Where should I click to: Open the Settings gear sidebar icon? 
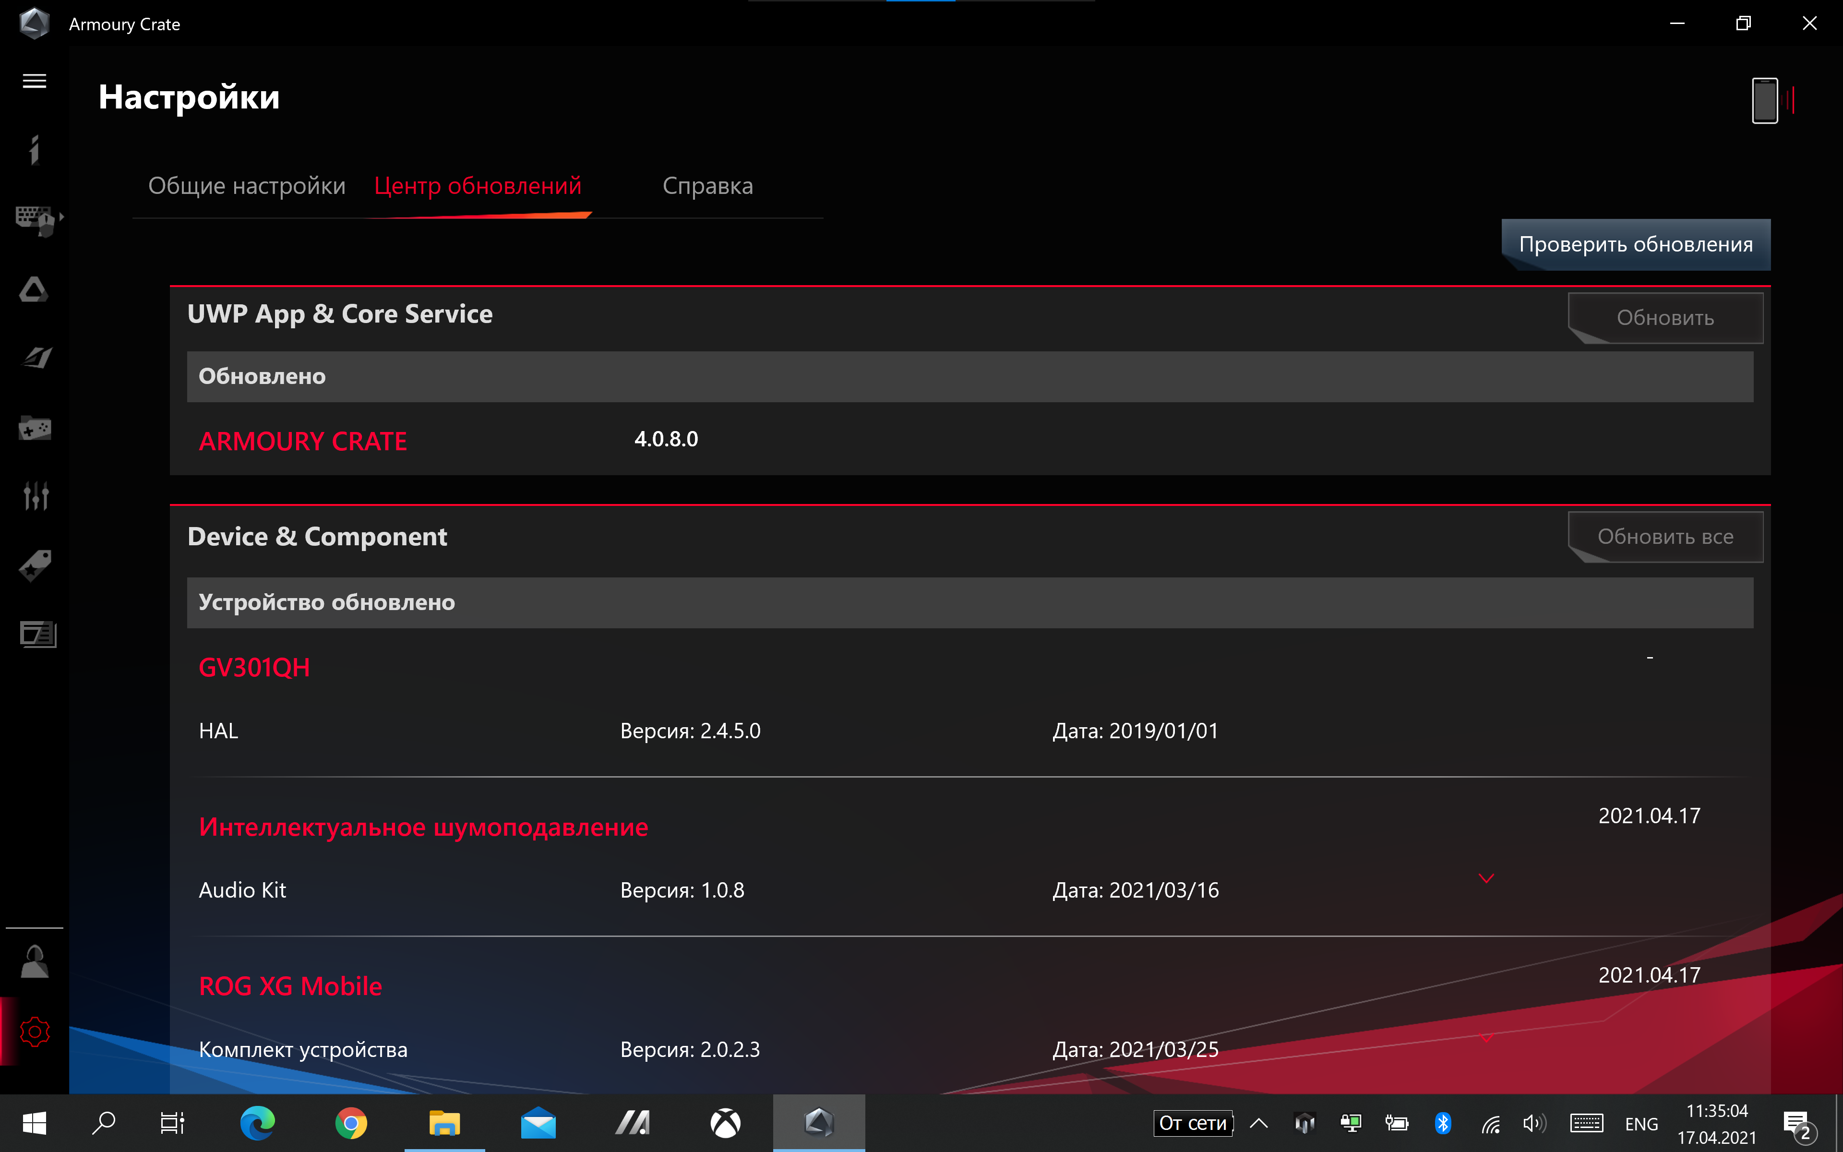tap(34, 1032)
